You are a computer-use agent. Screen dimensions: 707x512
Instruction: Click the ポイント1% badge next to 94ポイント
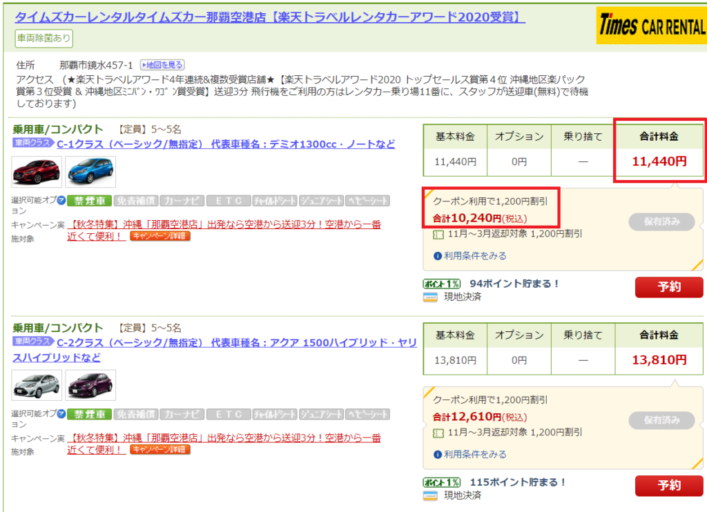(x=442, y=284)
